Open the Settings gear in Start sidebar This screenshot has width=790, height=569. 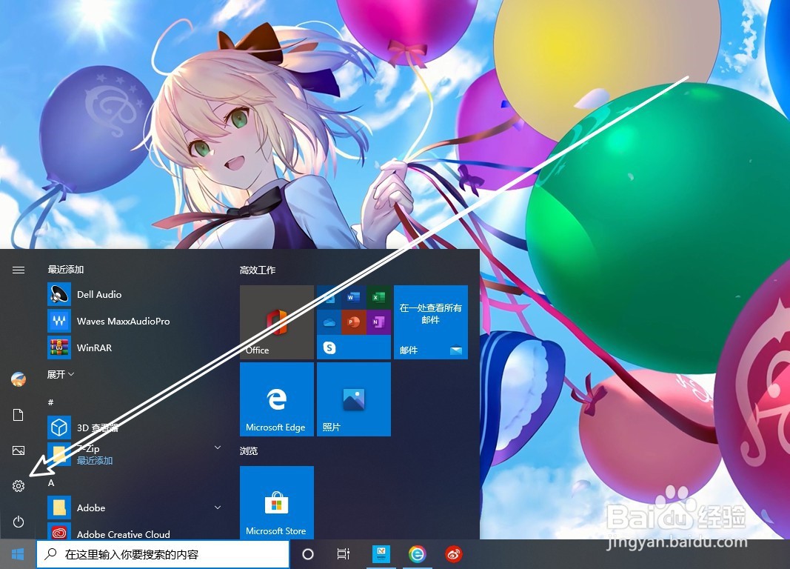pos(18,486)
